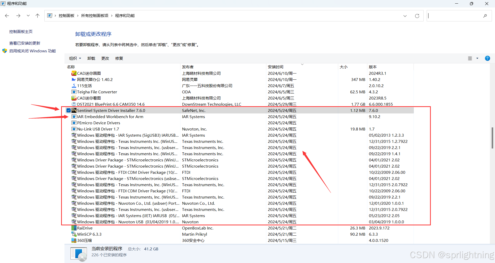Click the control panel icon in address bar

50,16
